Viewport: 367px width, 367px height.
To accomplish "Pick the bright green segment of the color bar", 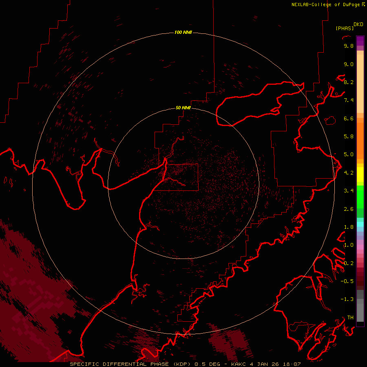I will [x=360, y=197].
